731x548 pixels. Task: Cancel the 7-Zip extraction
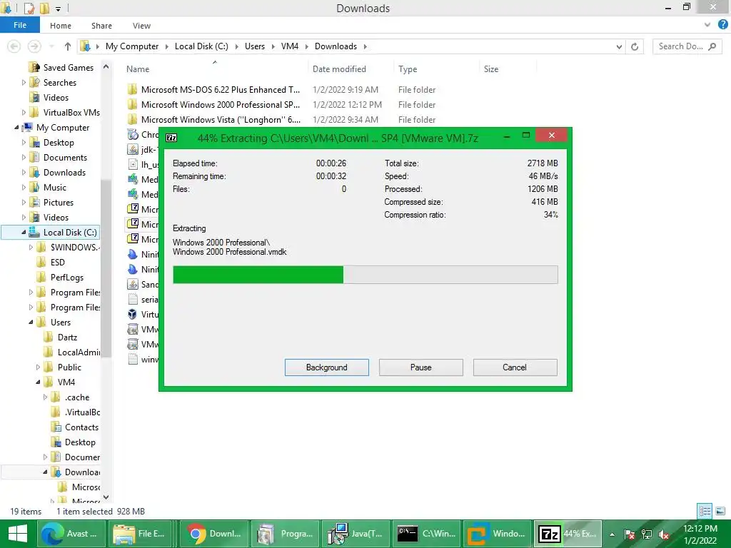515,367
